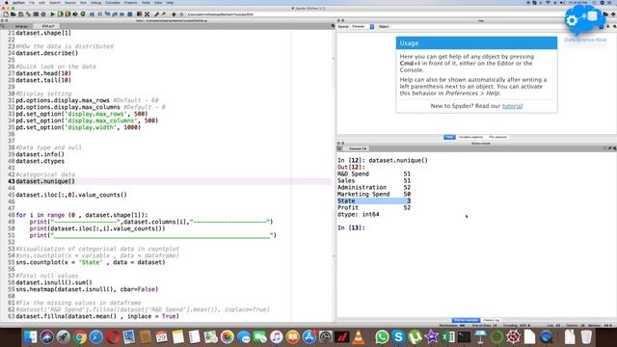Select the File explorer tab

[497, 137]
